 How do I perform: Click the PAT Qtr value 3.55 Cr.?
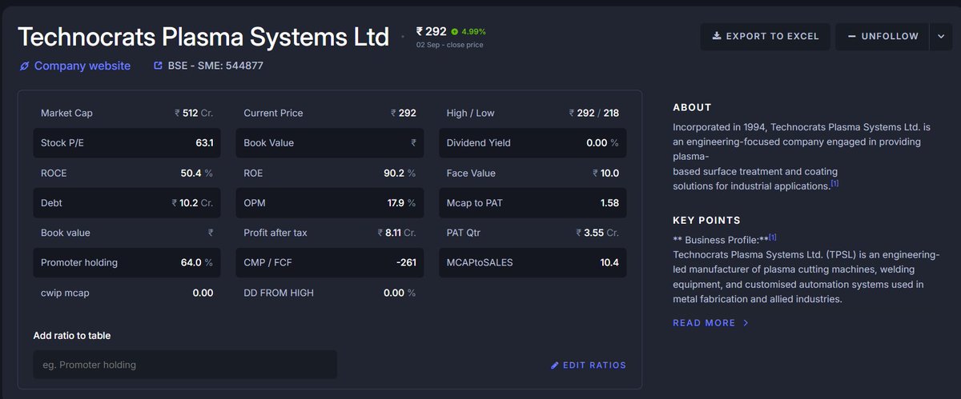pyautogui.click(x=597, y=233)
